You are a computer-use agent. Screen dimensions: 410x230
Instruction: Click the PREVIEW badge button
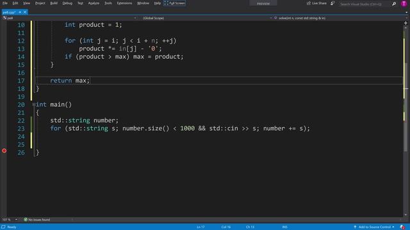[263, 3]
